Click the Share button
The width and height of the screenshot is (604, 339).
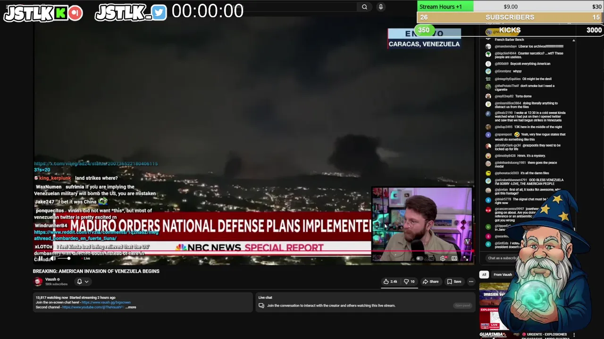pyautogui.click(x=430, y=282)
